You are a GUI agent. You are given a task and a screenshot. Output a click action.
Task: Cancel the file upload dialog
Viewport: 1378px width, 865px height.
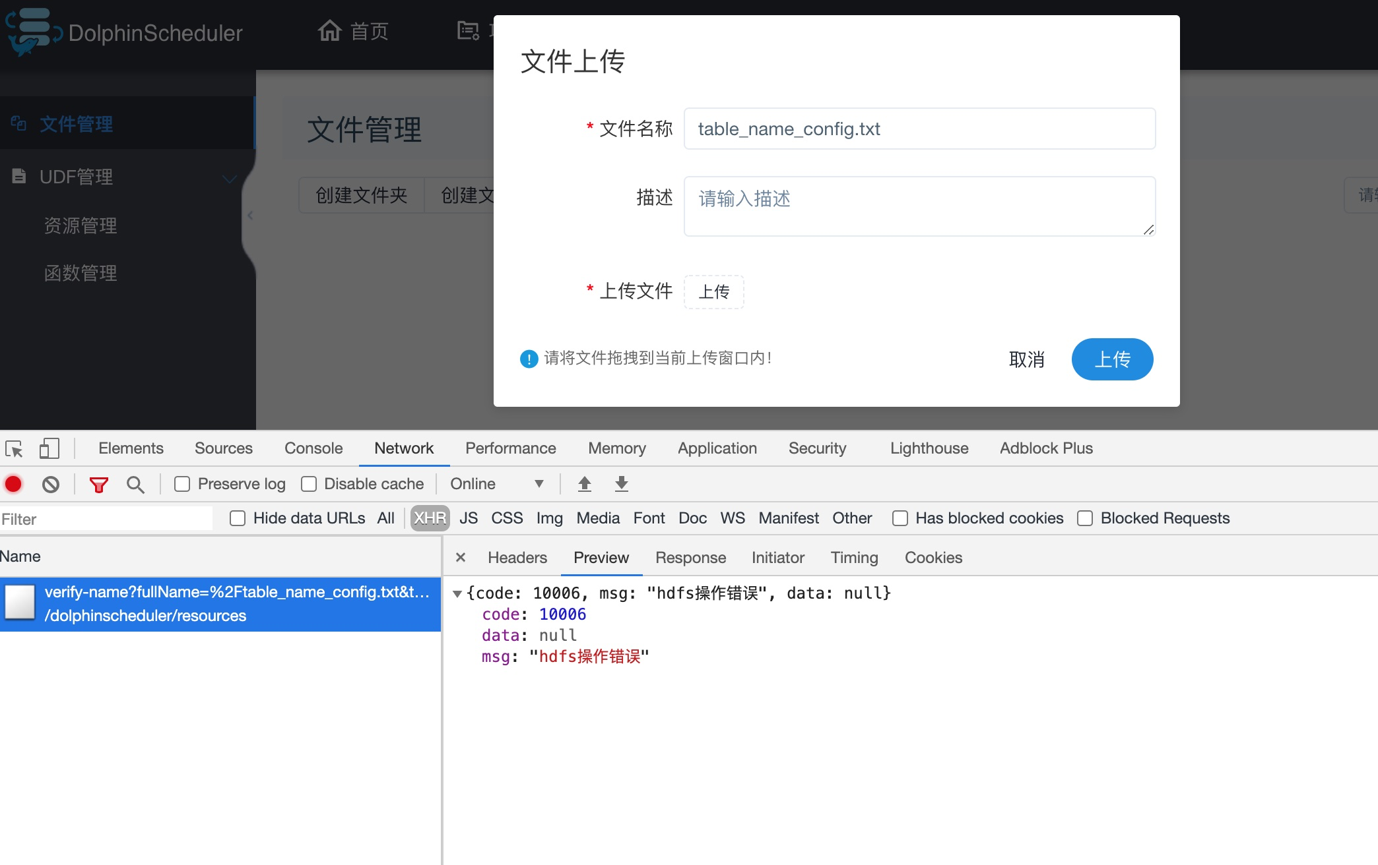click(x=1026, y=360)
